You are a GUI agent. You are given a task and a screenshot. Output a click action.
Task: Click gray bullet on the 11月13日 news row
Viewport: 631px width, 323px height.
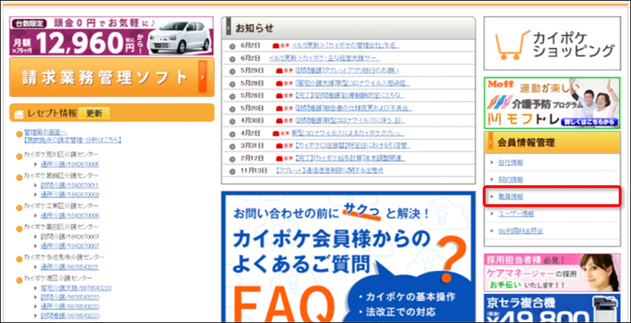coord(232,171)
